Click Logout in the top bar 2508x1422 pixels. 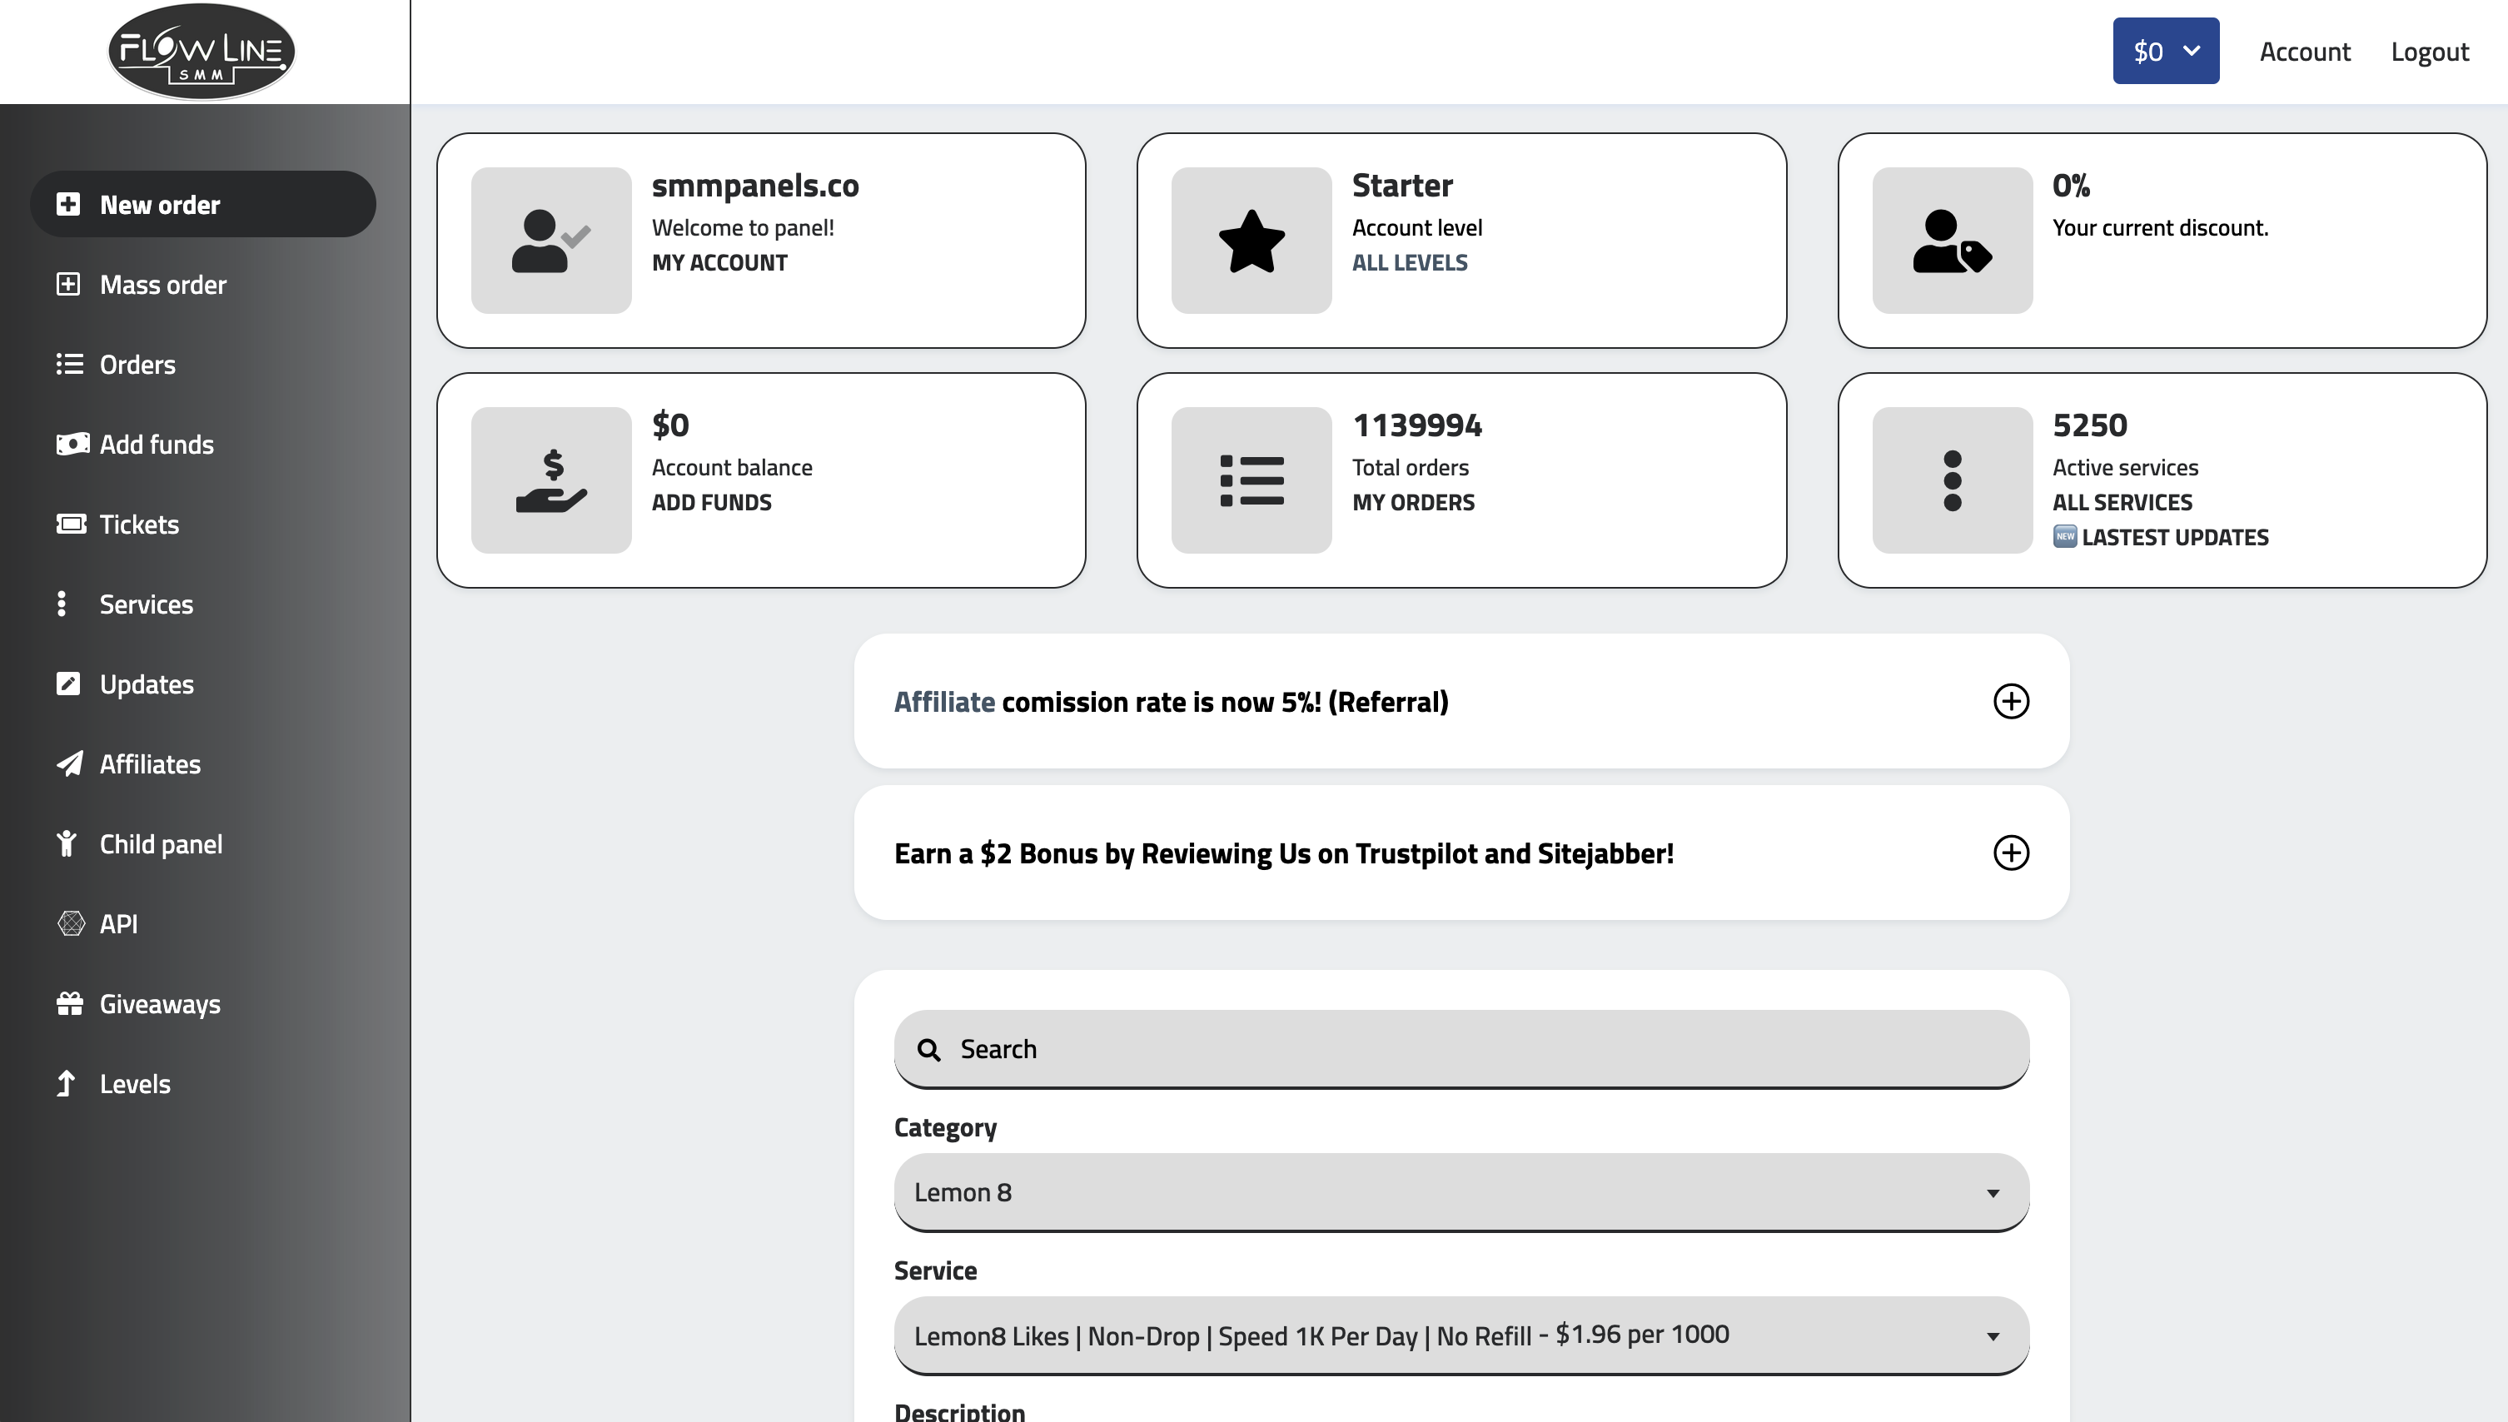point(2429,51)
